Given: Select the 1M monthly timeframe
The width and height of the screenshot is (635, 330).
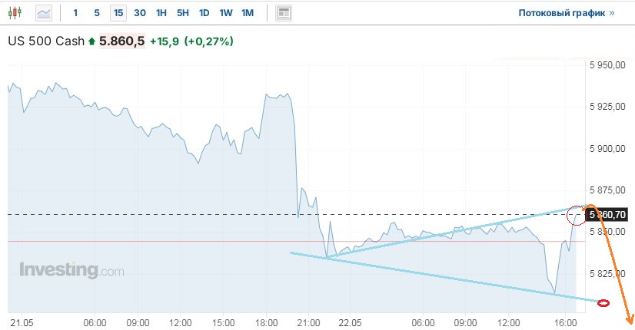Looking at the screenshot, I should click(x=247, y=13).
